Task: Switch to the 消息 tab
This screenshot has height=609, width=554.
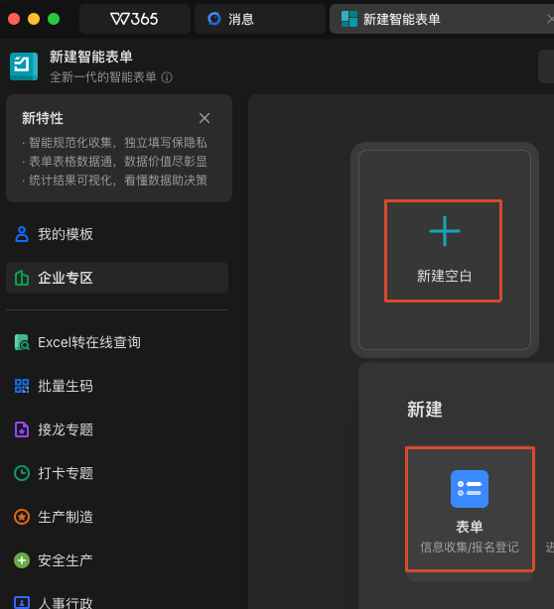Action: pyautogui.click(x=260, y=19)
